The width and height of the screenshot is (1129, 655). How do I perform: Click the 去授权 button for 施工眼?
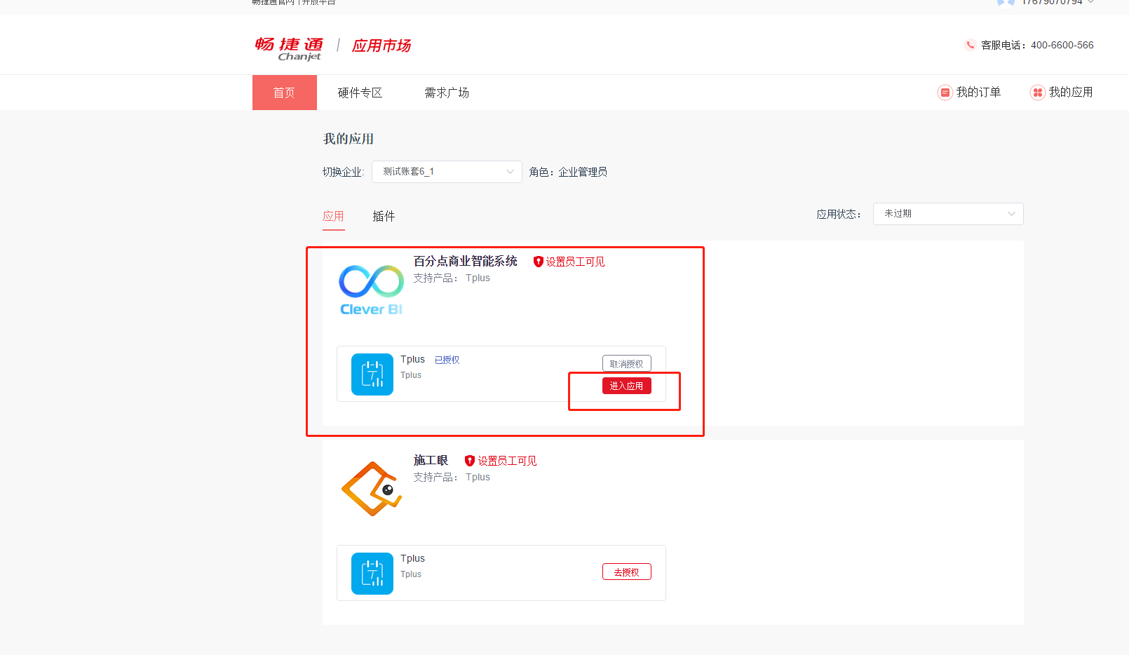coord(627,572)
